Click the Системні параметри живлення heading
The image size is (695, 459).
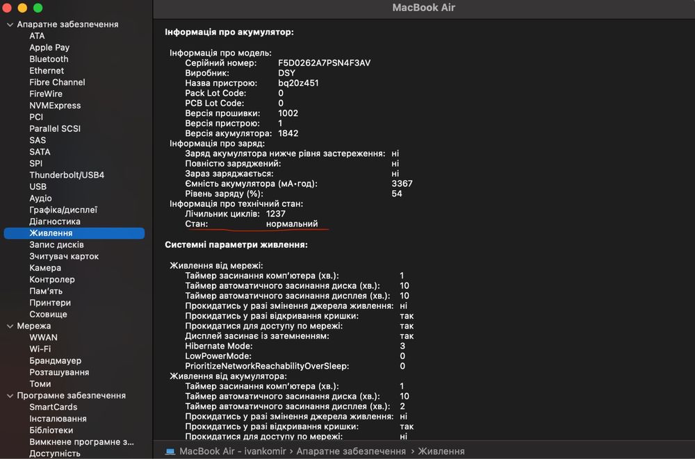(236, 244)
